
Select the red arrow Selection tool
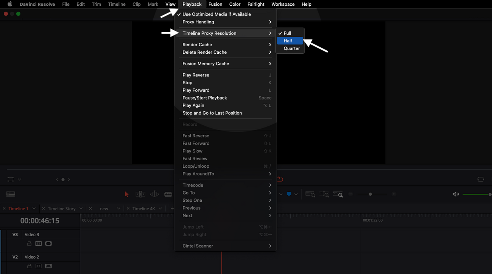coord(126,194)
